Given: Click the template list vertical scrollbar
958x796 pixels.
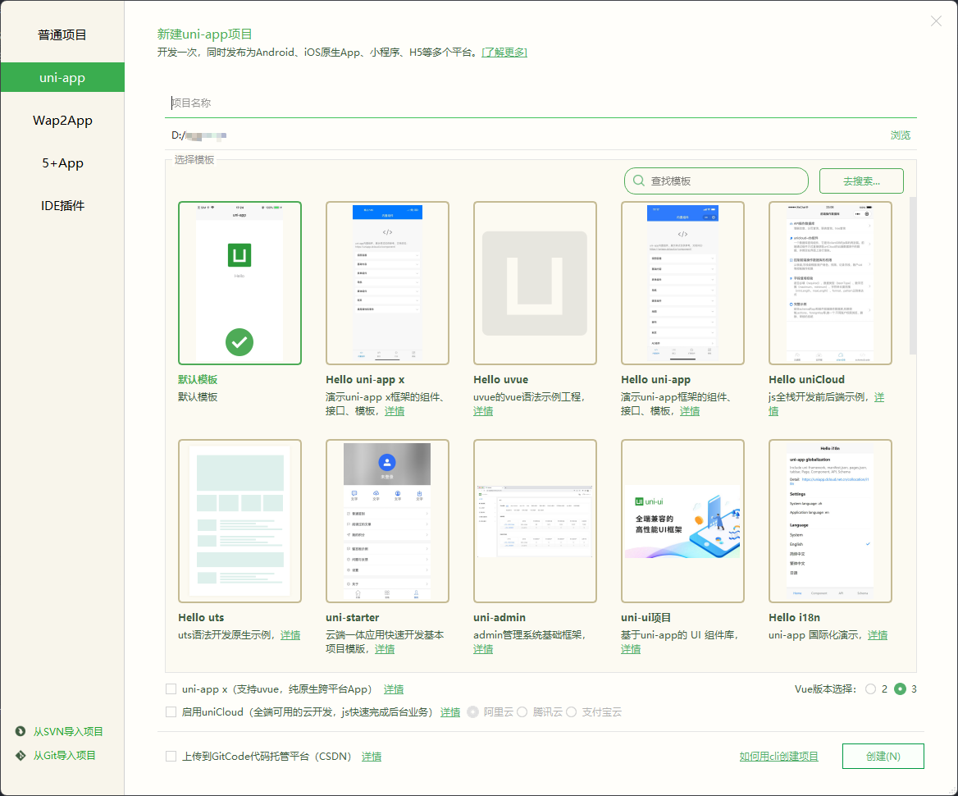Looking at the screenshot, I should click(913, 275).
